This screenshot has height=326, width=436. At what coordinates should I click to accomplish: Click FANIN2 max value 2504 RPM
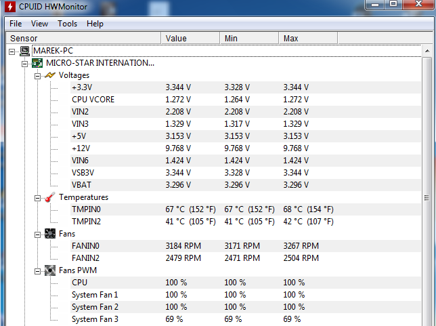tap(301, 258)
